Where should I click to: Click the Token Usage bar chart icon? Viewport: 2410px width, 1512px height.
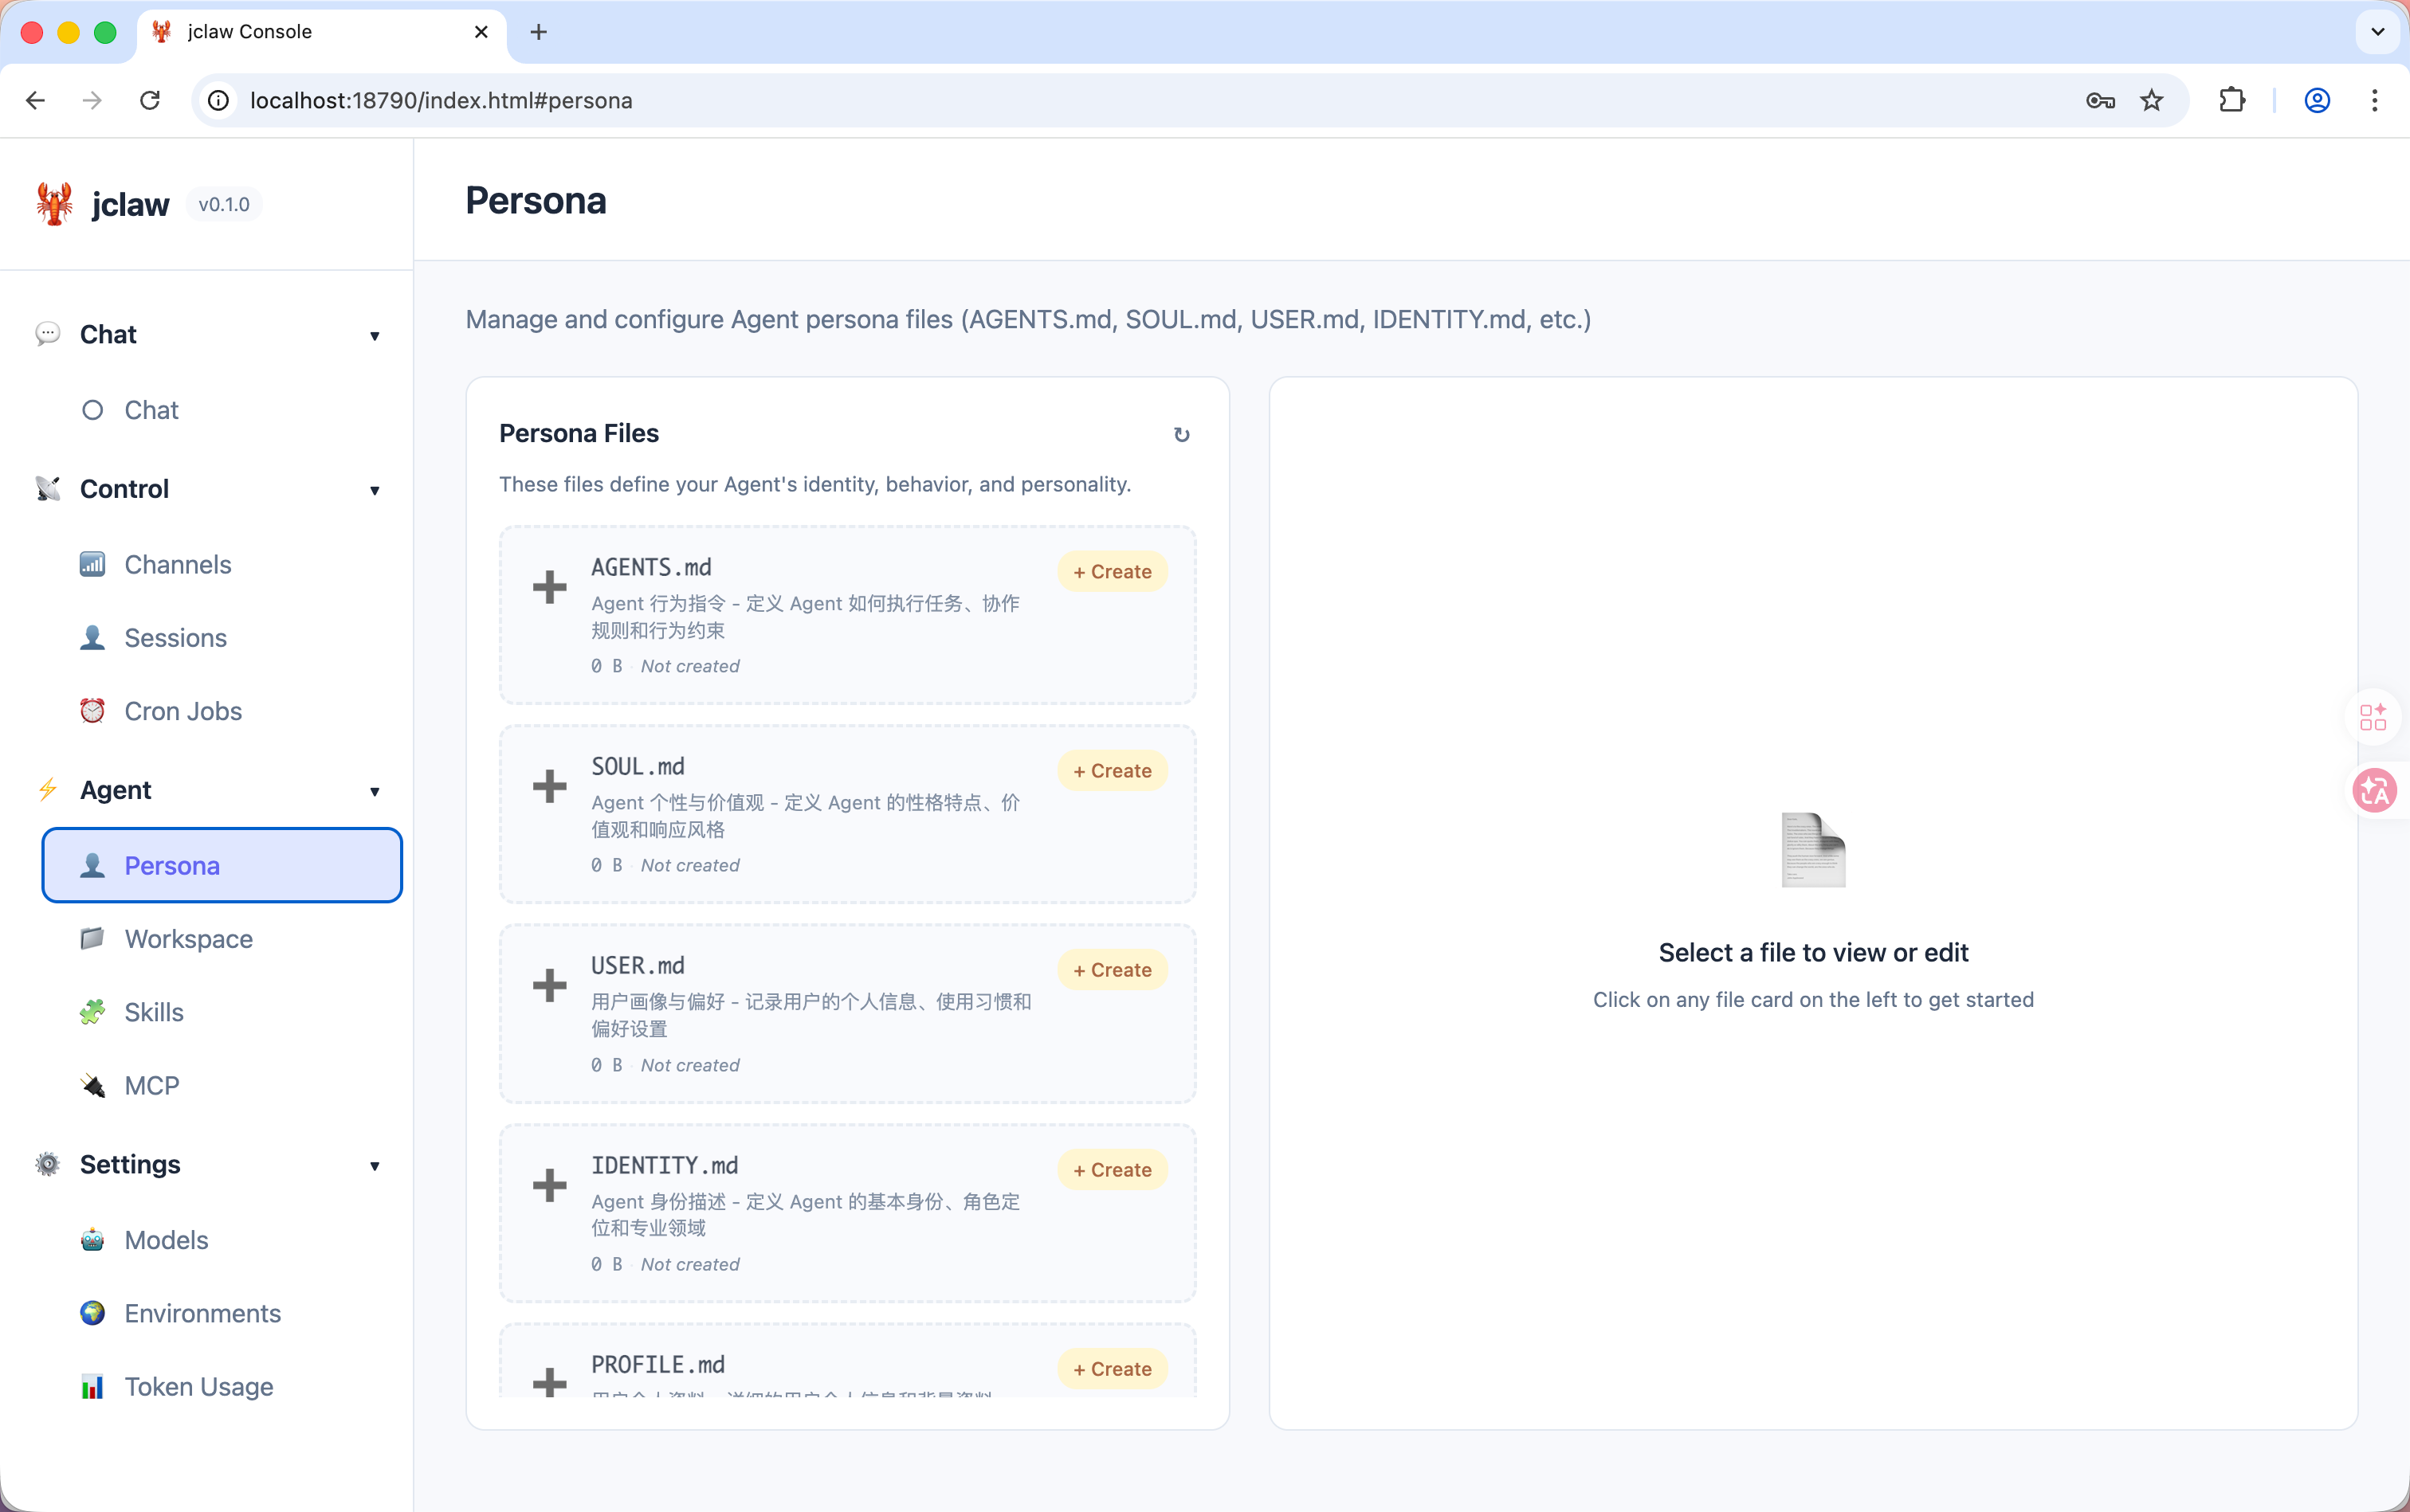pos(92,1387)
